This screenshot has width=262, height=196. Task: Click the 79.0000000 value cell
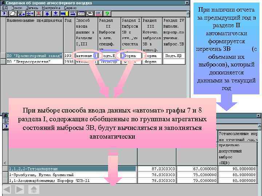(x=197, y=180)
